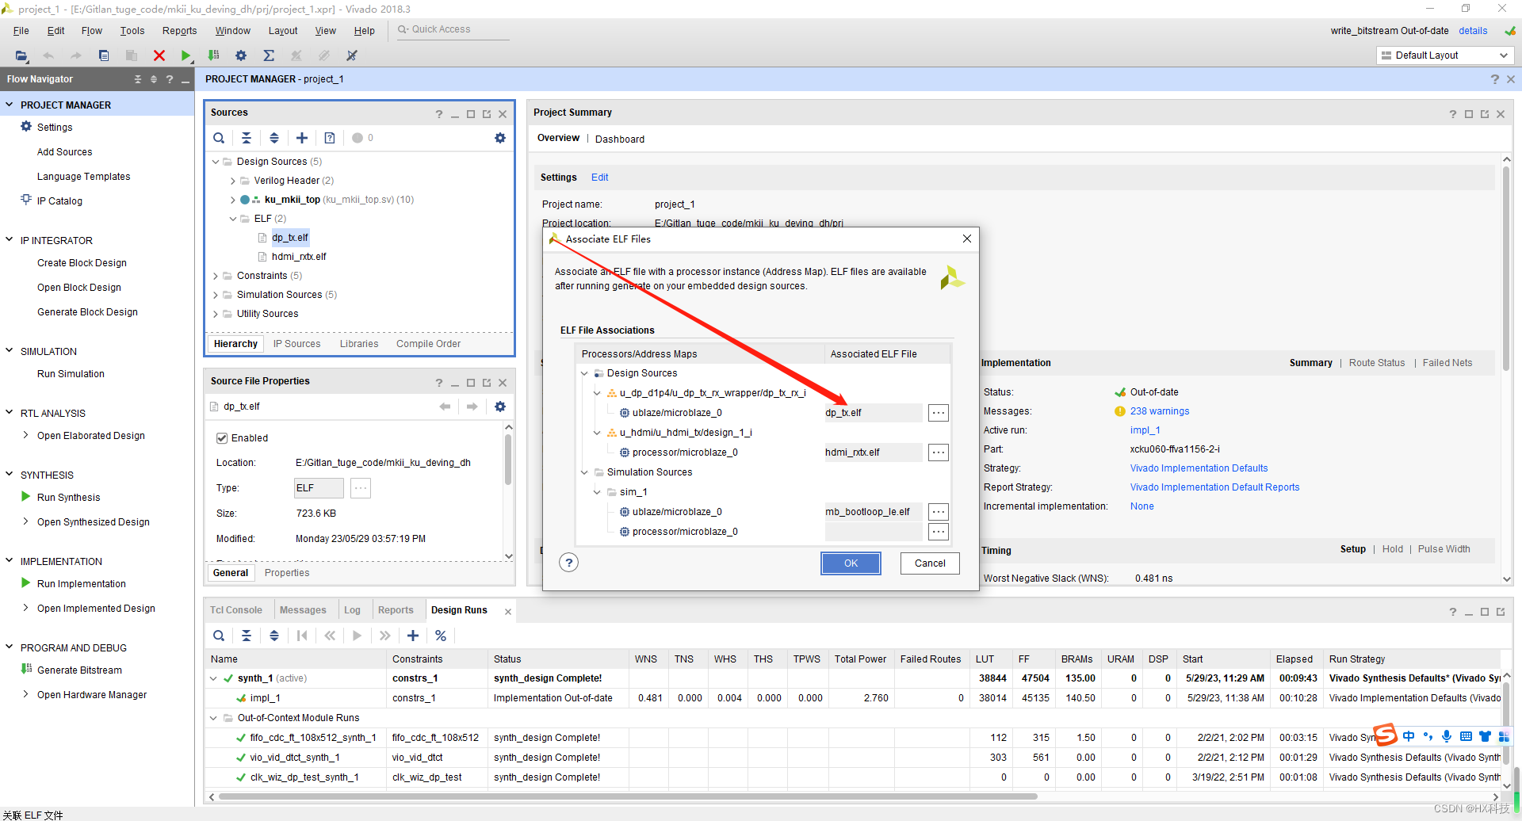The width and height of the screenshot is (1522, 821).
Task: Collapse synth_1 run row
Action: point(214,678)
